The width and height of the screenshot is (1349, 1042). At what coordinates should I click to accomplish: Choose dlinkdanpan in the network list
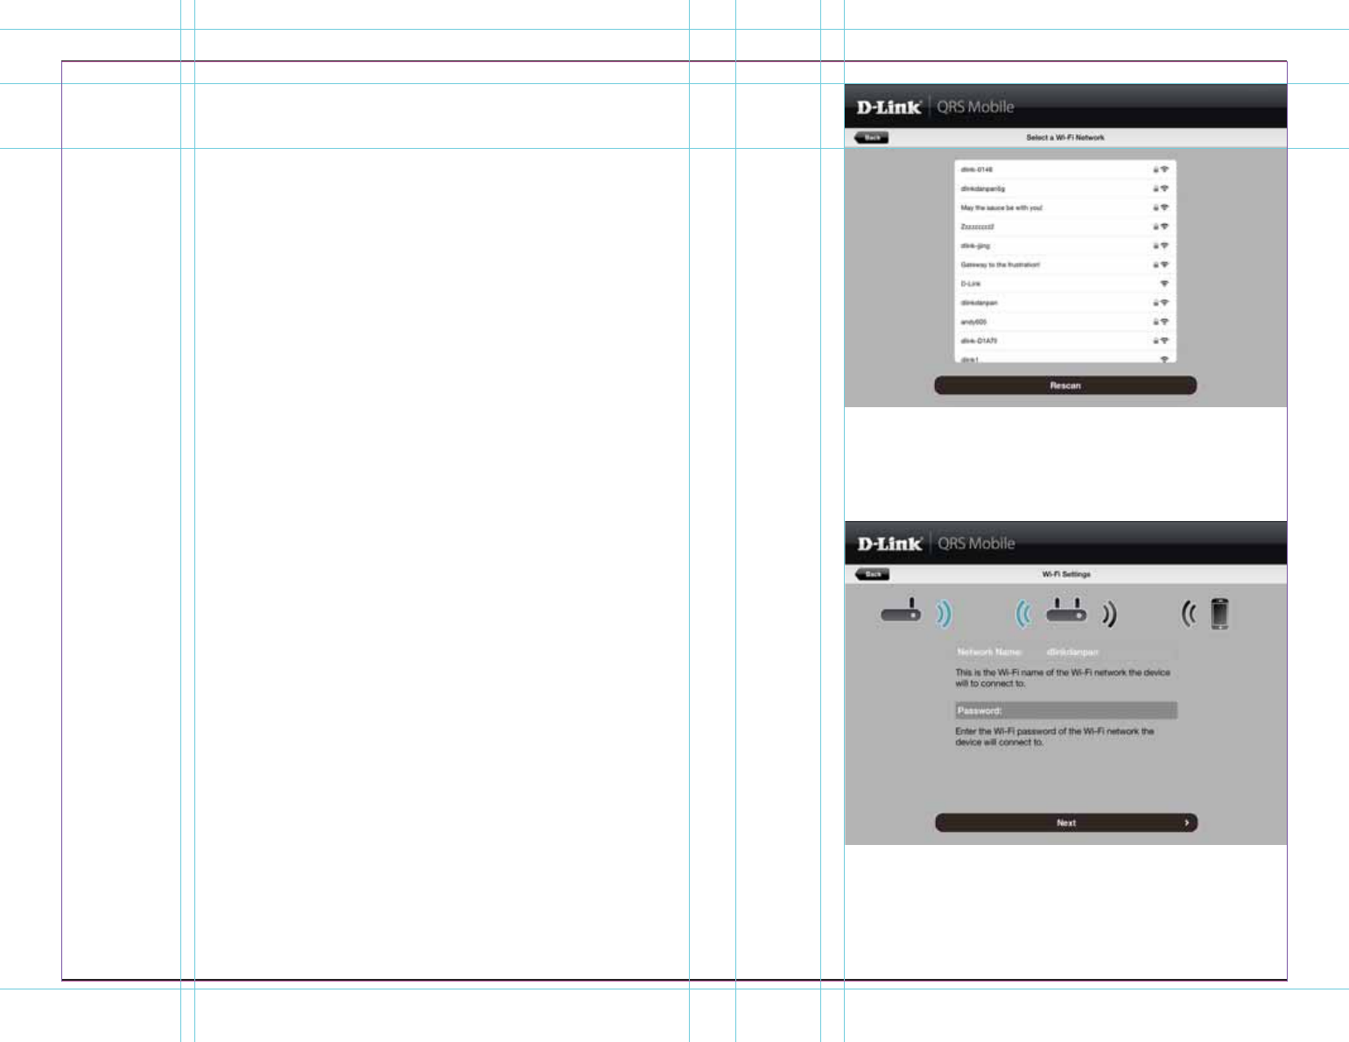(1065, 303)
